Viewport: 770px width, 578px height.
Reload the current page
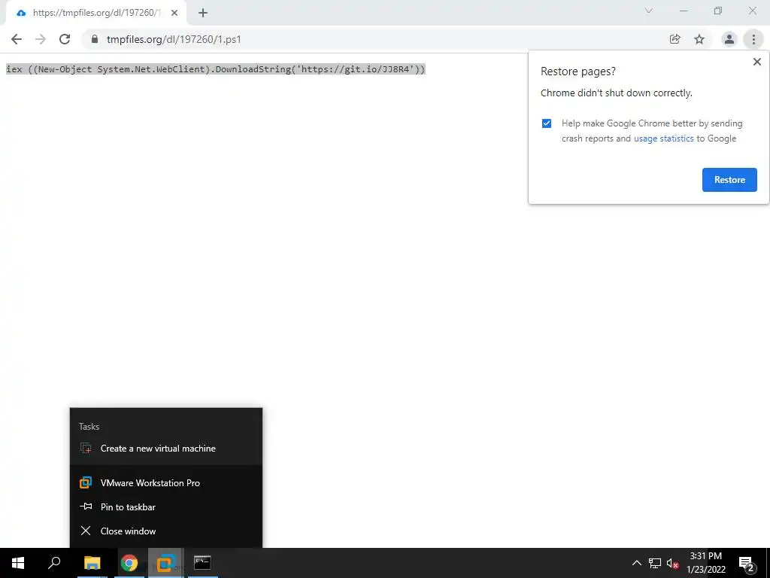(x=65, y=39)
